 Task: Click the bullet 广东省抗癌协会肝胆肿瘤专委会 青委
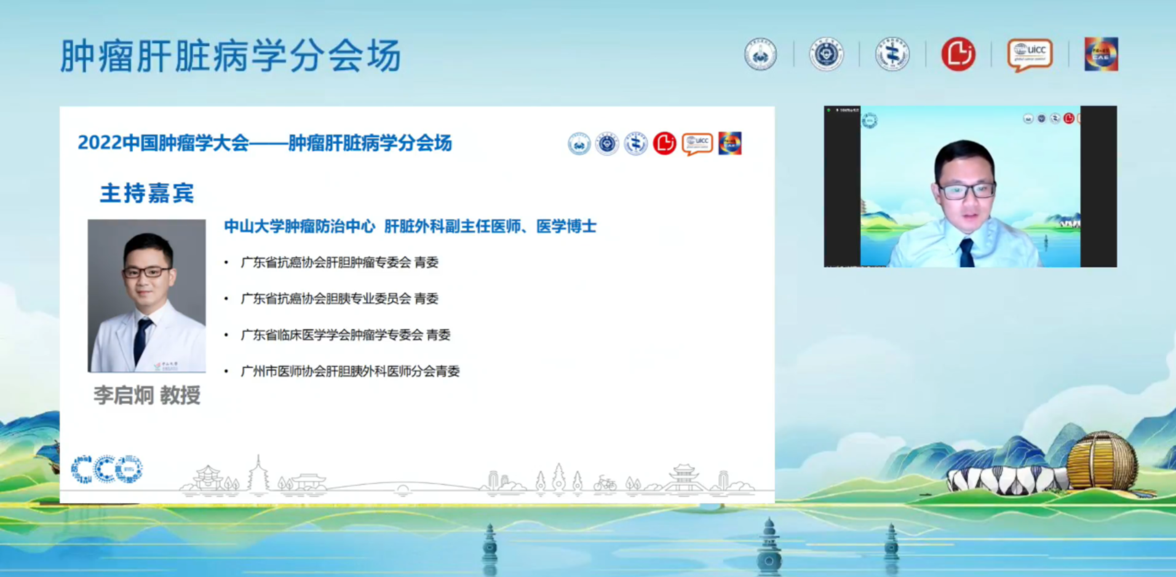(339, 263)
